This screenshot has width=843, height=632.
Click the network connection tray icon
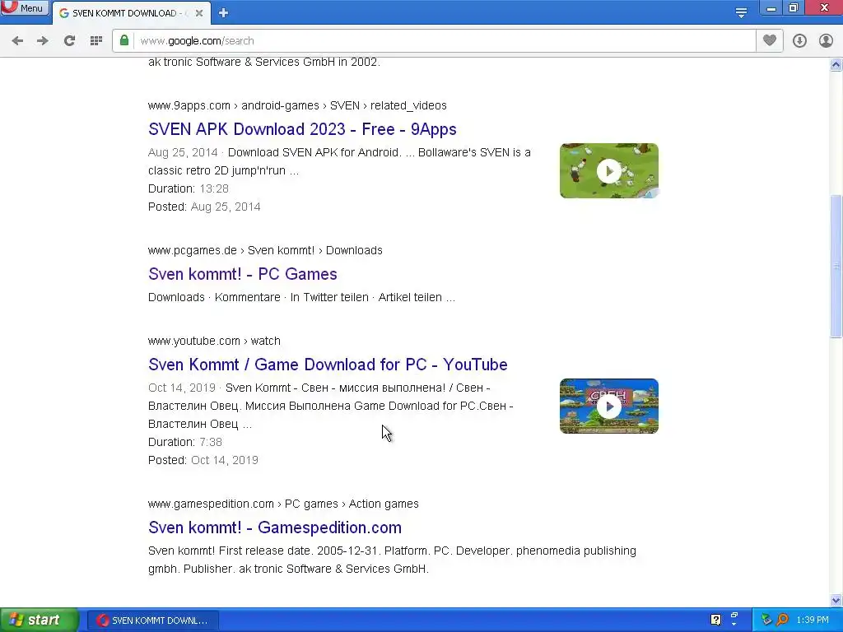coord(766,620)
